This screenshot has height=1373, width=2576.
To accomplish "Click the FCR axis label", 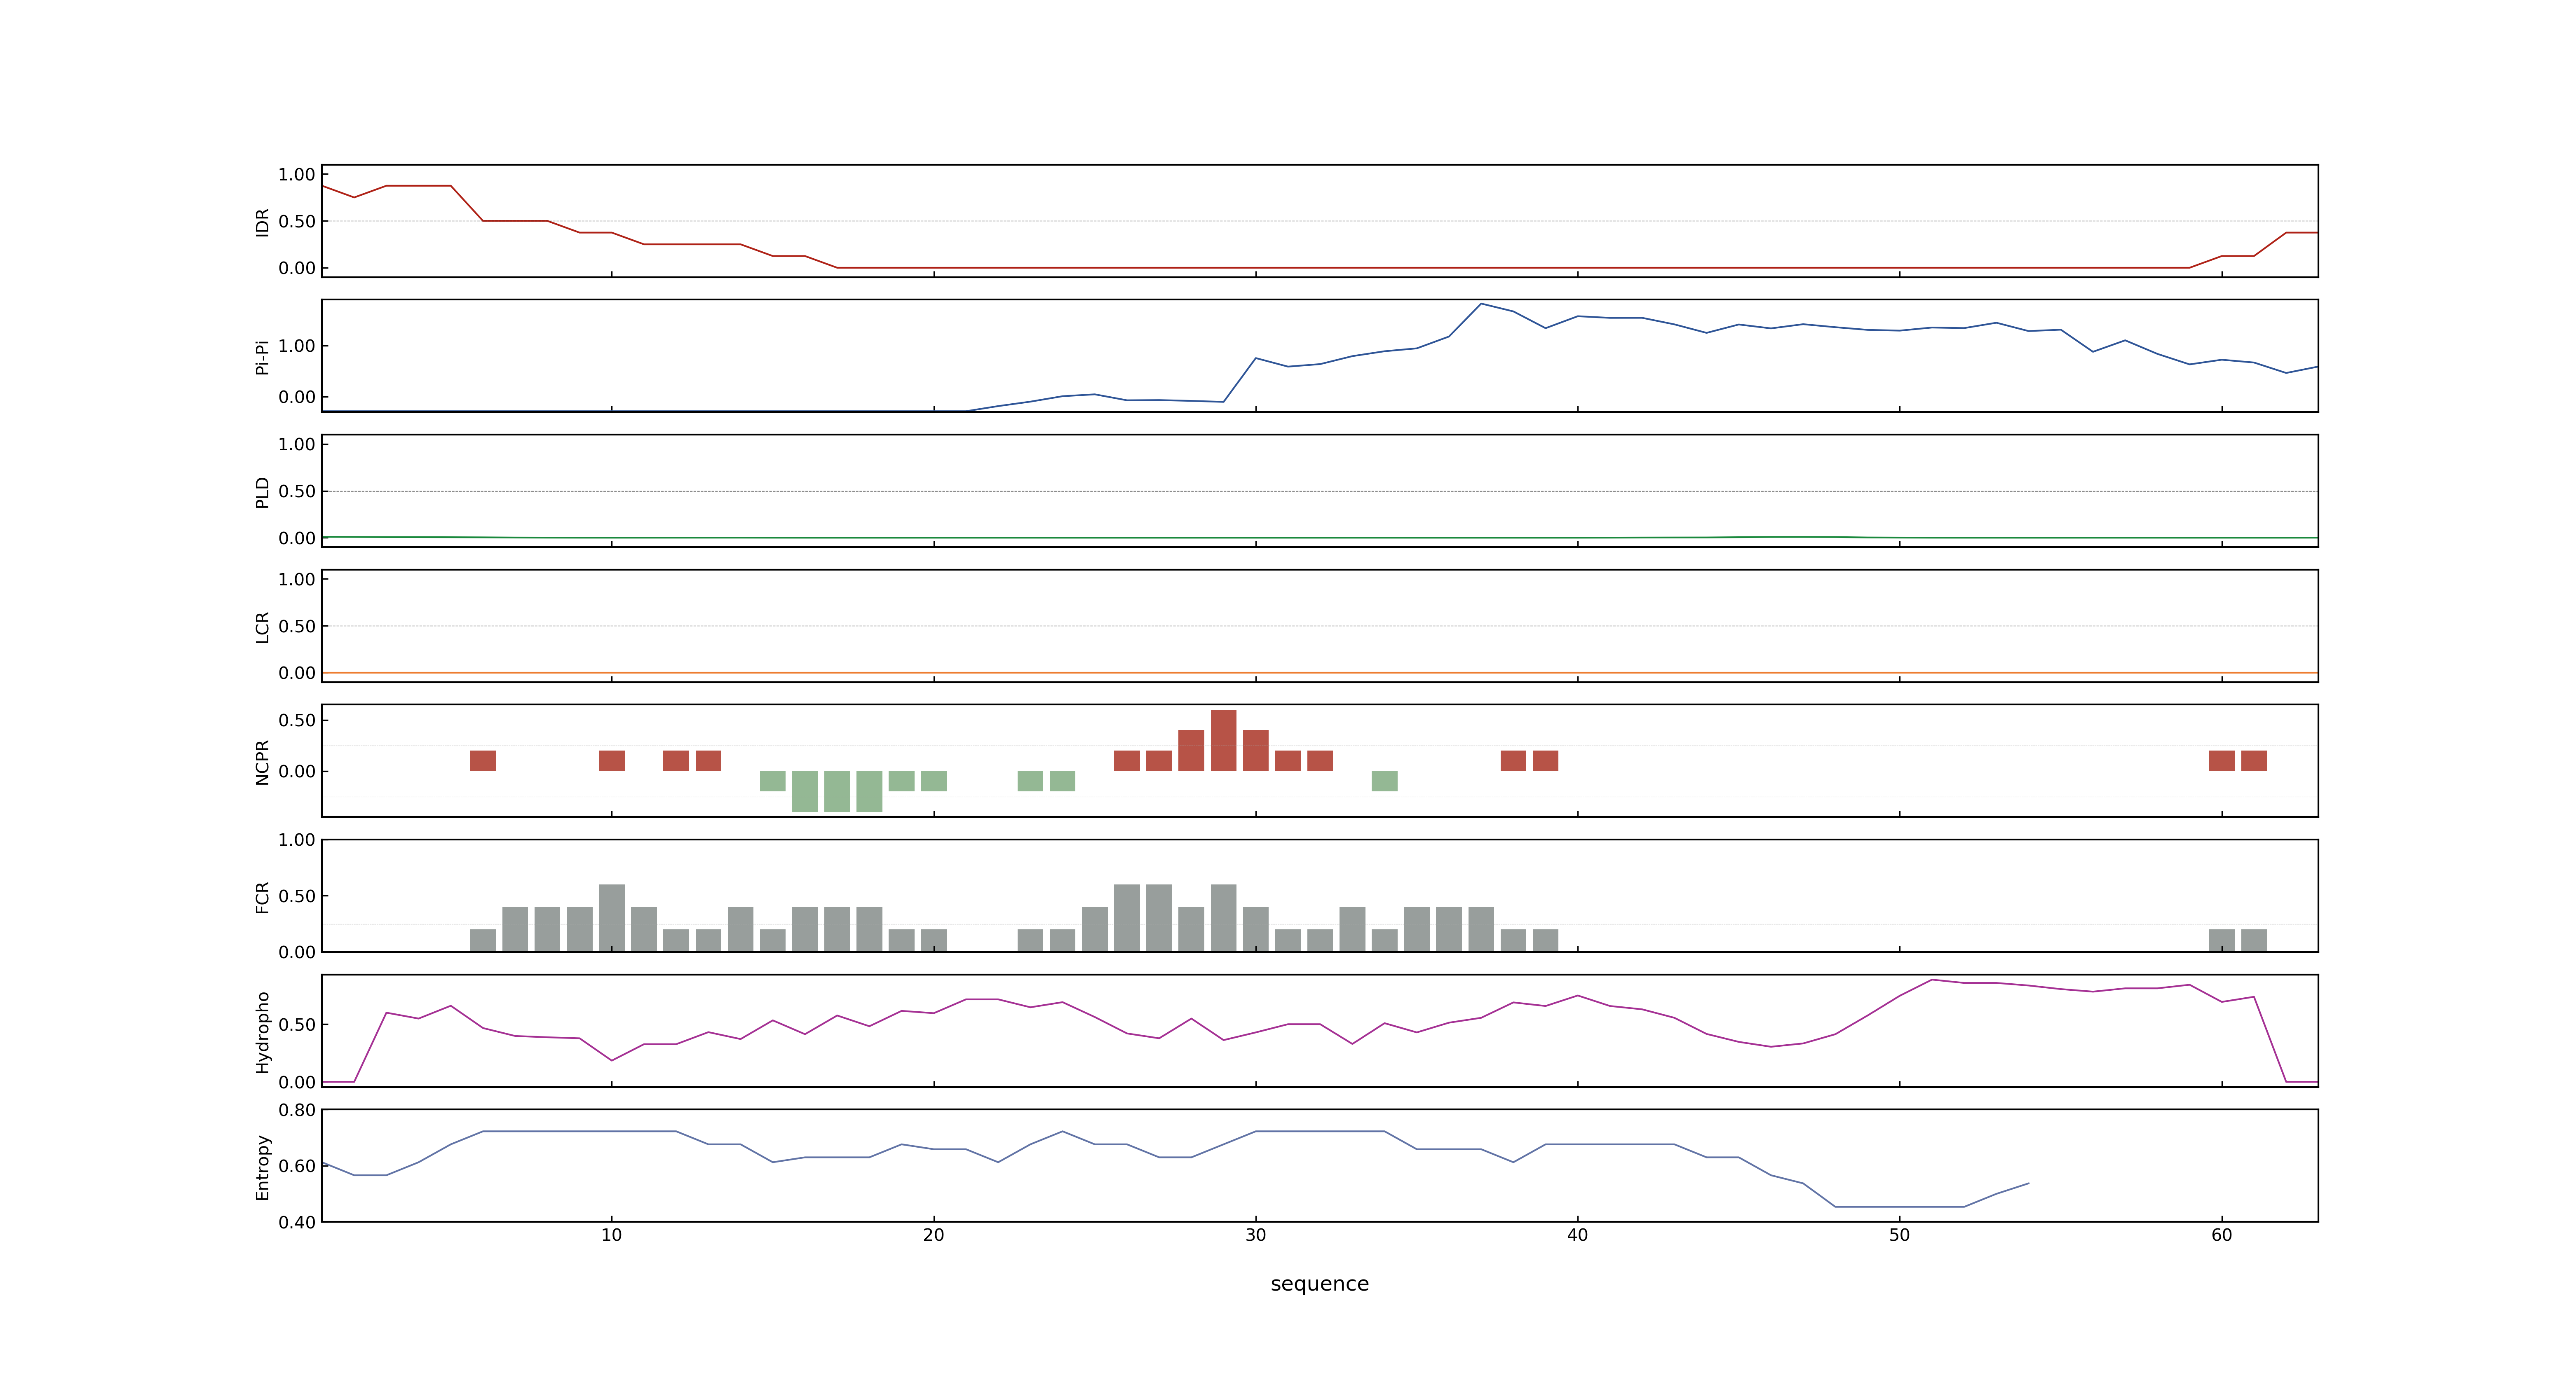I will point(263,896).
